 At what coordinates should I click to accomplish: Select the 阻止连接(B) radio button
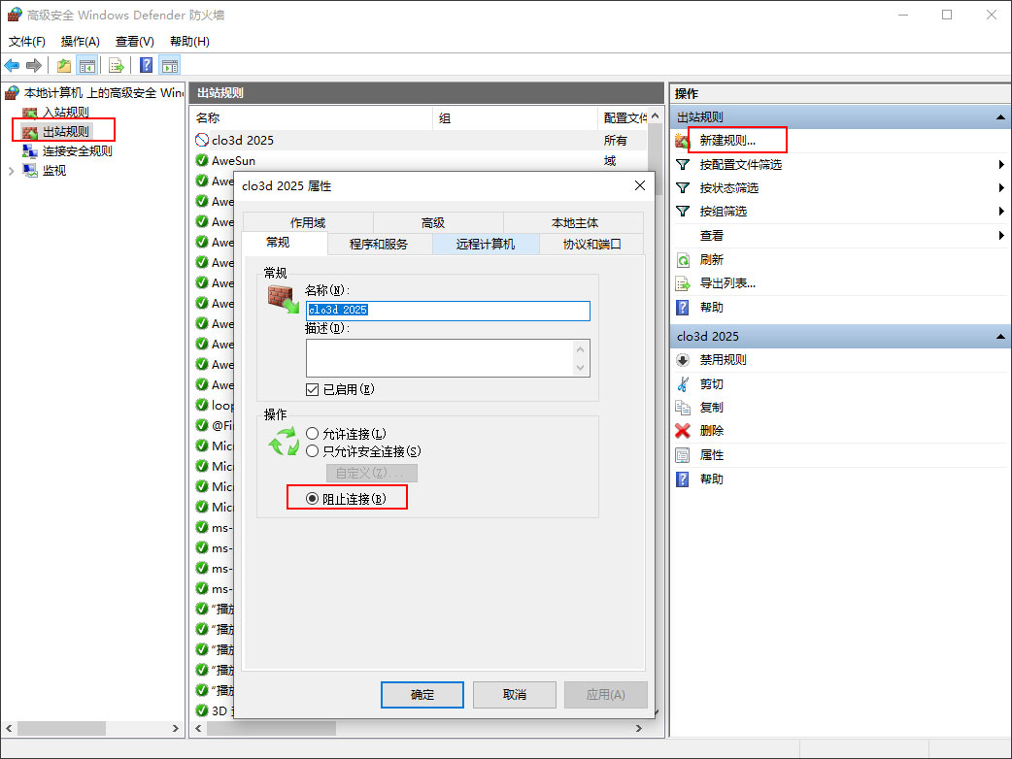(x=313, y=499)
